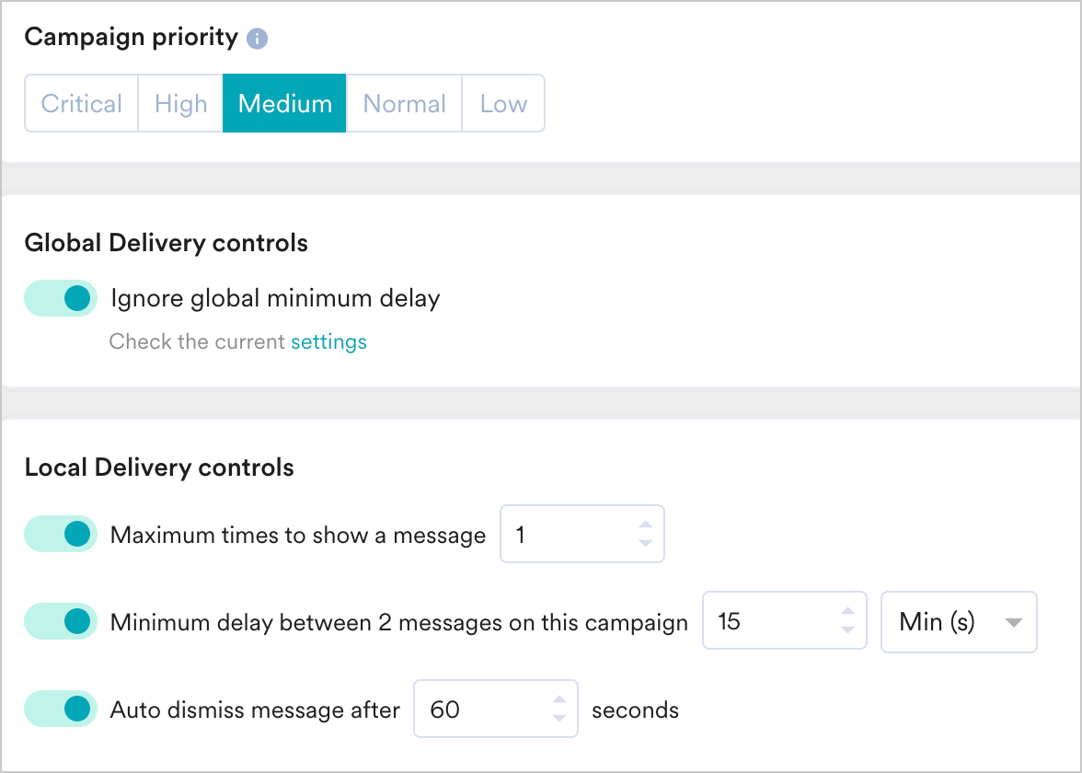Click the selected Medium priority
This screenshot has width=1082, height=773.
[283, 103]
